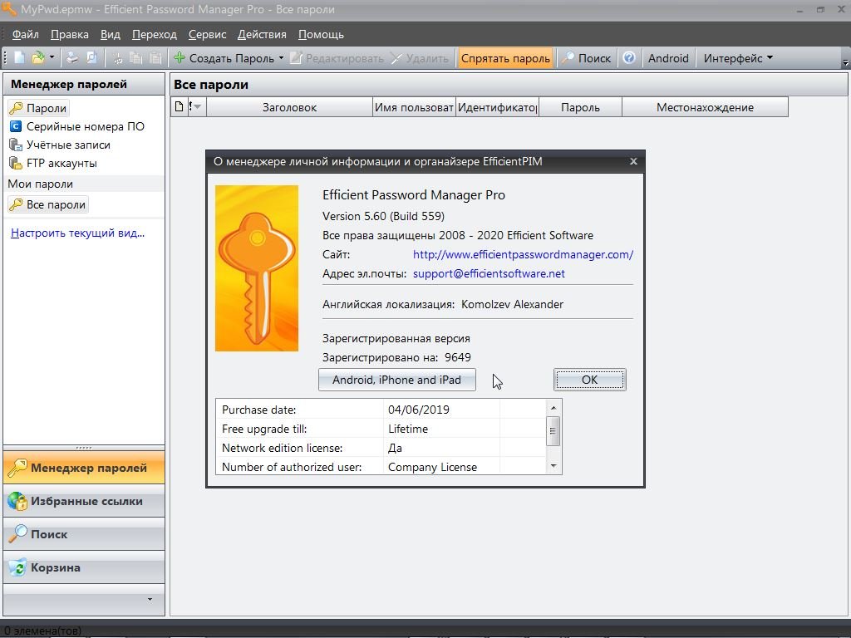Image resolution: width=851 pixels, height=638 pixels.
Task: Open the Правка menu
Action: tap(70, 34)
